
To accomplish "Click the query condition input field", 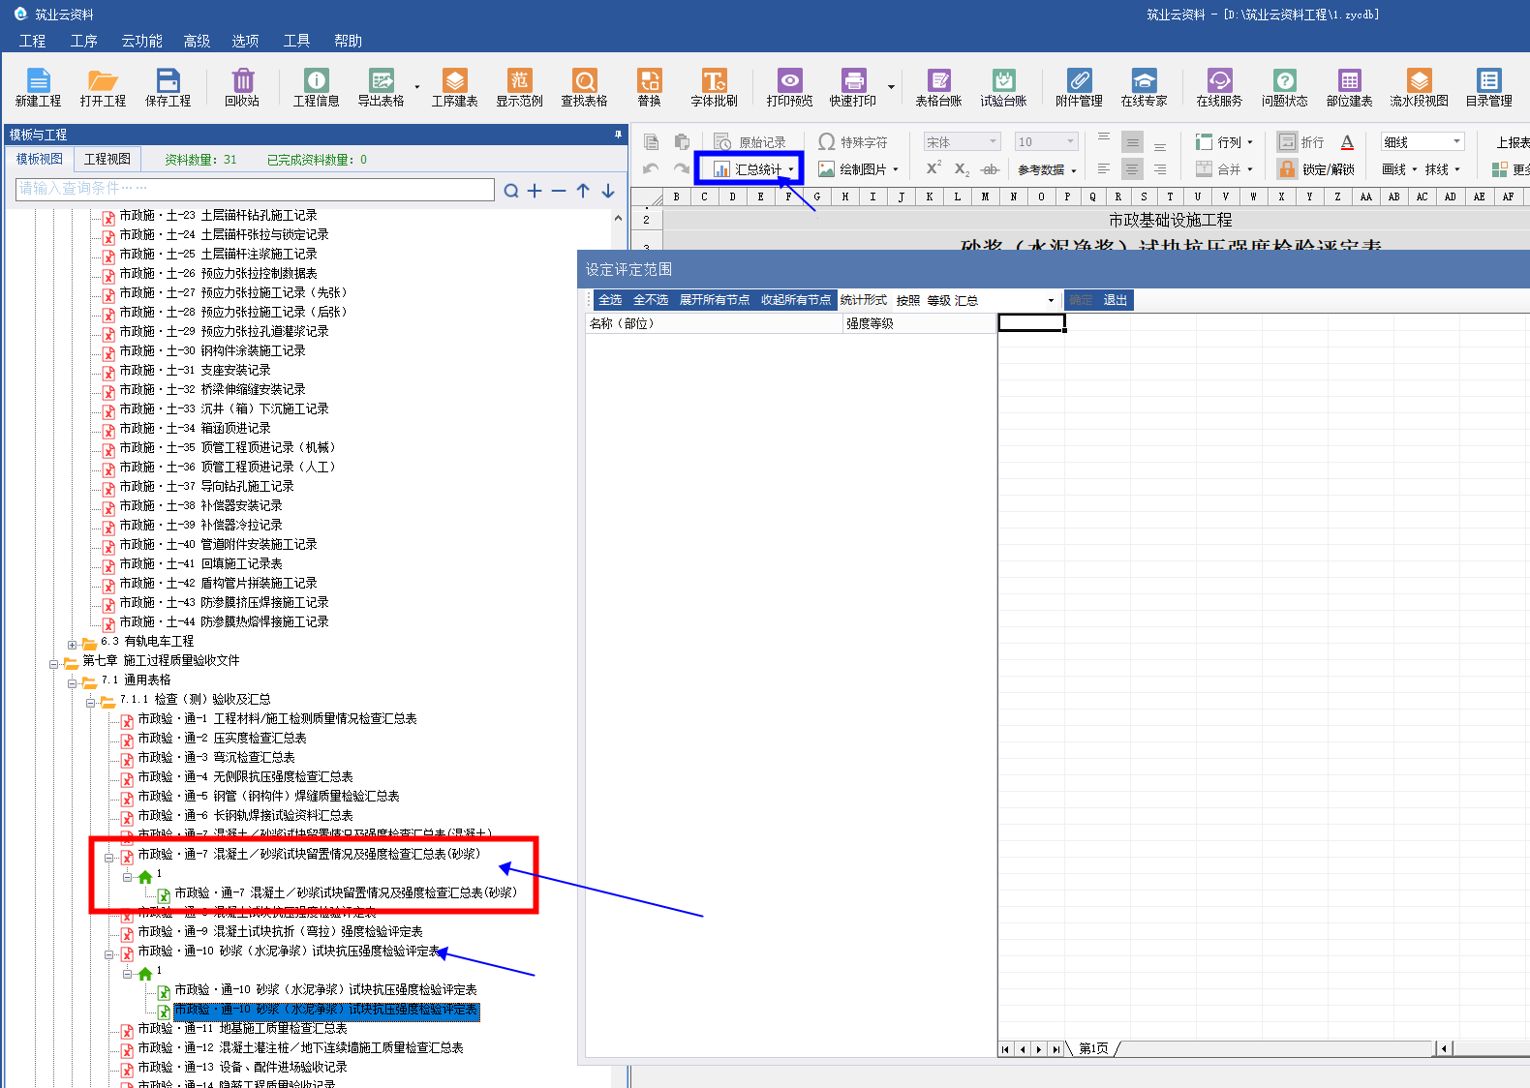I will point(256,189).
